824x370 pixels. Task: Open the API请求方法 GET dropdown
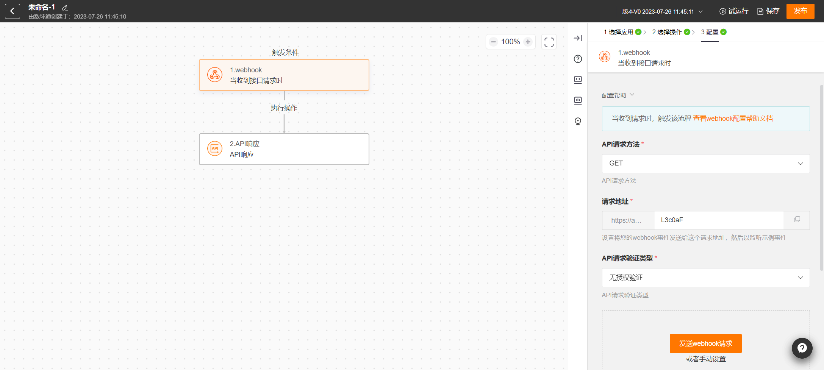click(705, 164)
